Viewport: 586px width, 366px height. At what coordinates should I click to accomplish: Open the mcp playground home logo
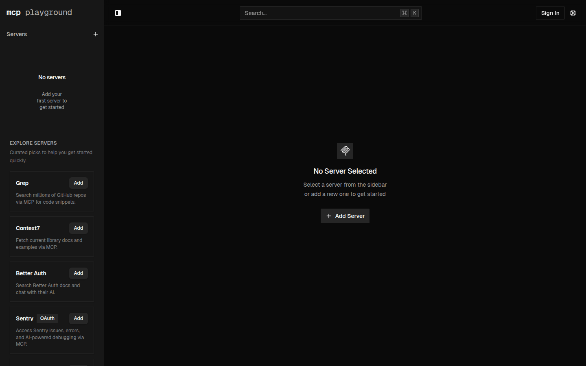coord(39,13)
